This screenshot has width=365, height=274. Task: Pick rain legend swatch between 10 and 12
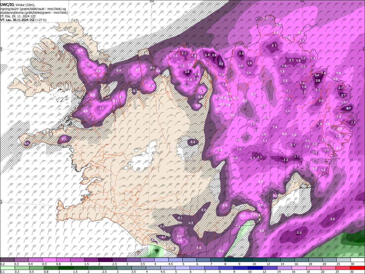255,268
